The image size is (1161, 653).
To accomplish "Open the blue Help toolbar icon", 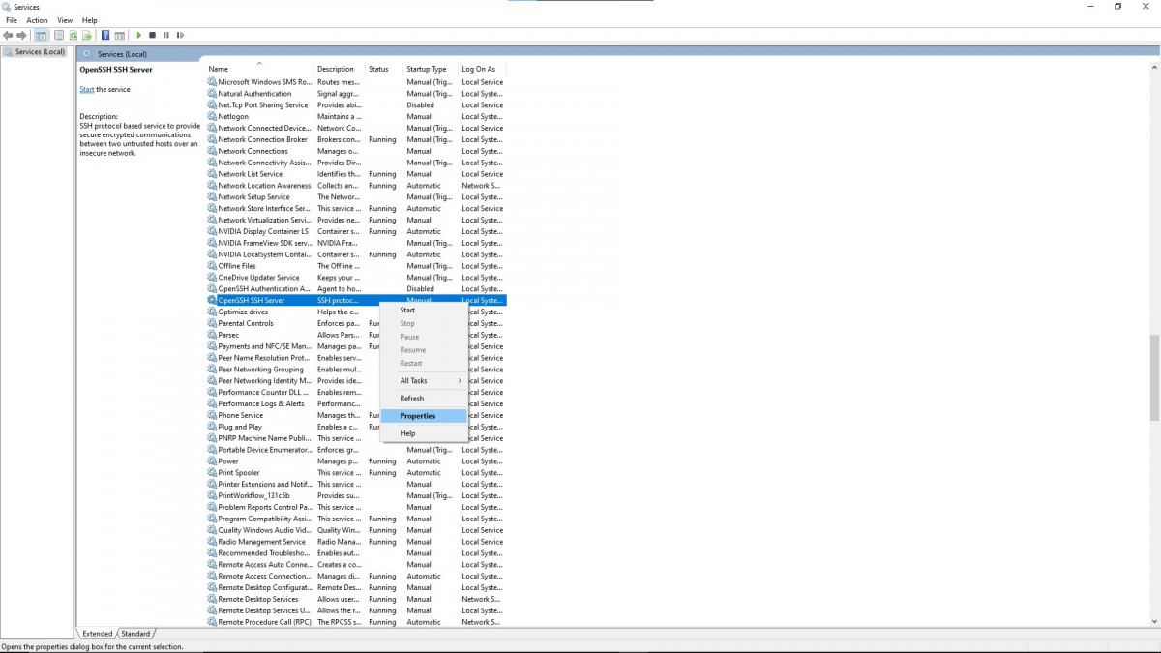I will coord(105,36).
